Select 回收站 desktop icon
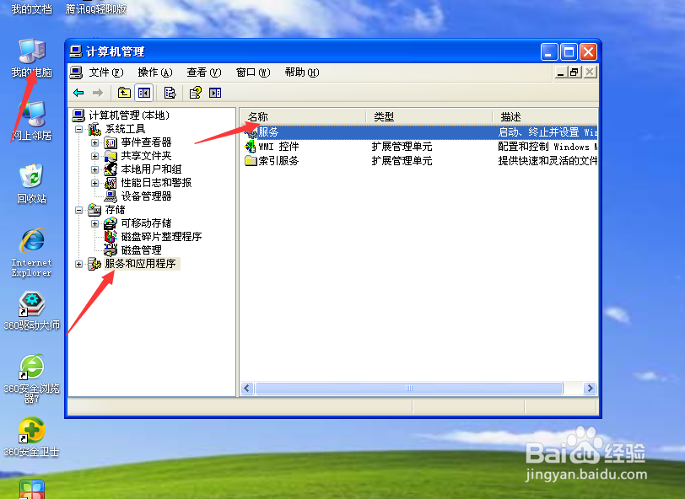Image resolution: width=685 pixels, height=499 pixels. [x=31, y=184]
